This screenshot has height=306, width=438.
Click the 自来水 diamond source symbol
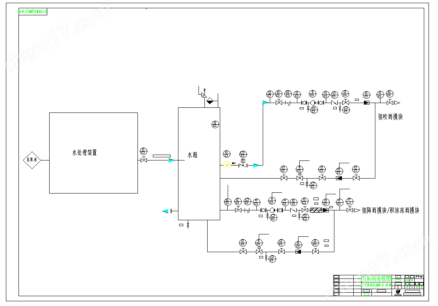(x=32, y=160)
